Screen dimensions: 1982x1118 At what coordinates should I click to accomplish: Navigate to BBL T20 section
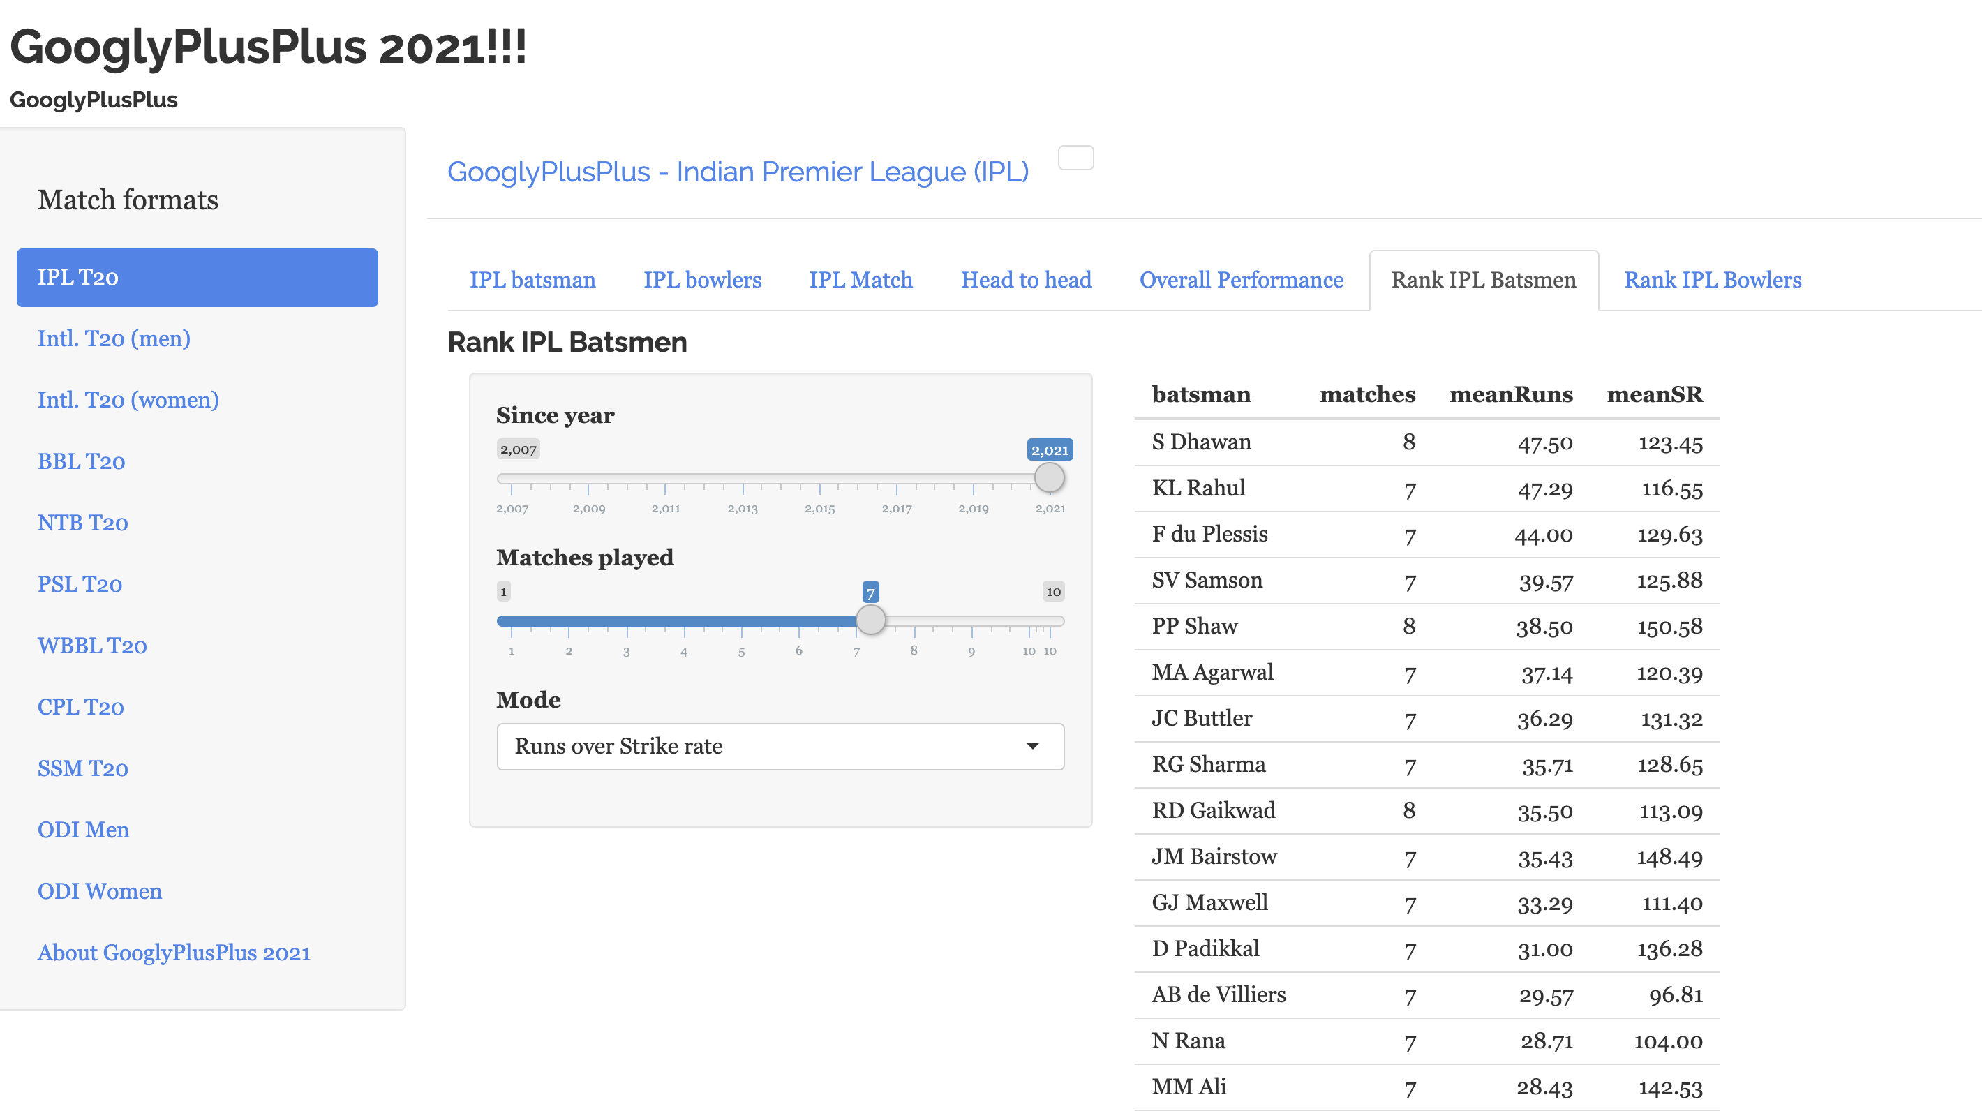81,462
